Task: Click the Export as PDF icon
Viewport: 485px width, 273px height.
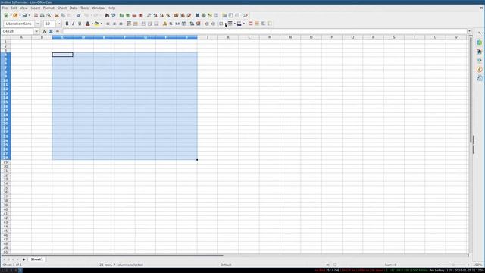Action: tap(36, 15)
